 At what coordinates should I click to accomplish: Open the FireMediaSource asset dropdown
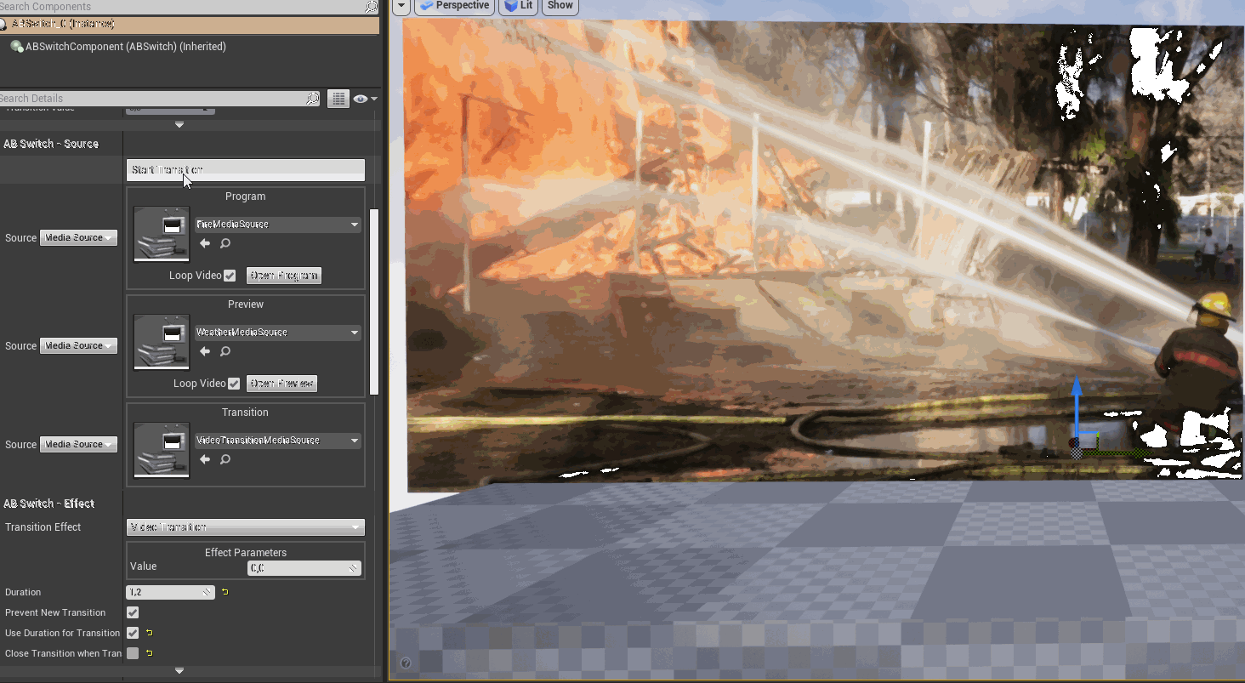[x=277, y=225]
